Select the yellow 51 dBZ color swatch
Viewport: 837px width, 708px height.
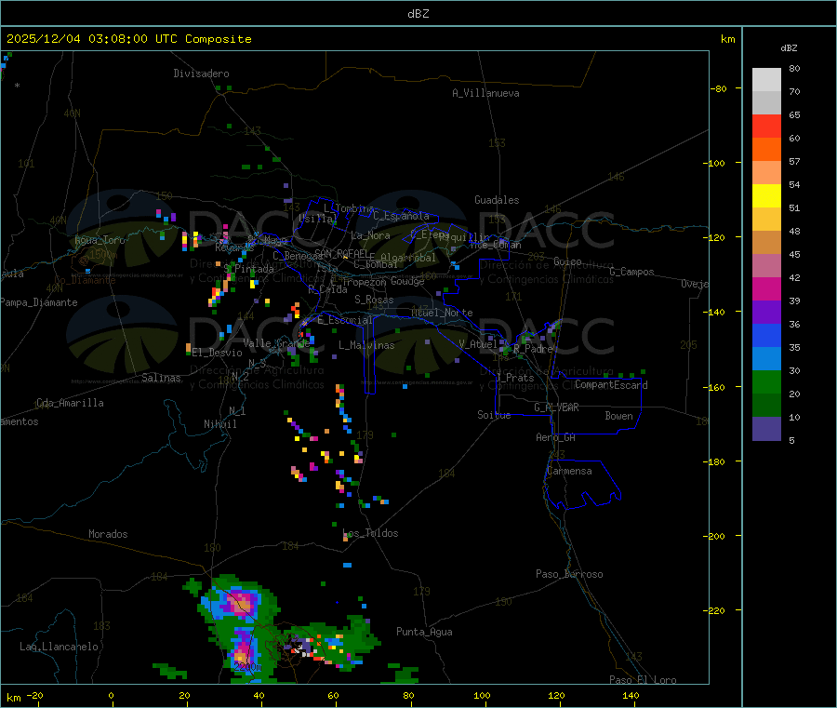point(766,196)
